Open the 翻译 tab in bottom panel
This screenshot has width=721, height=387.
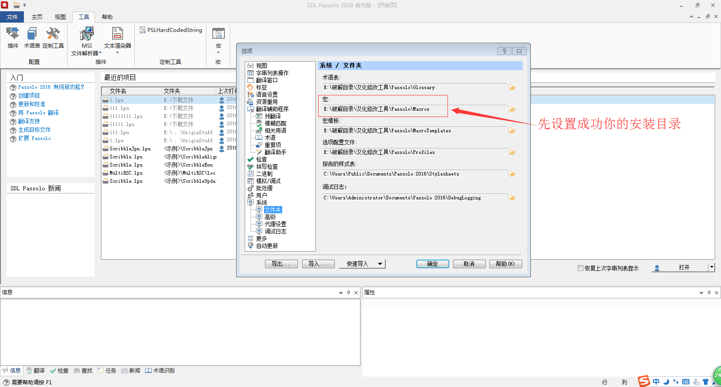click(x=35, y=371)
